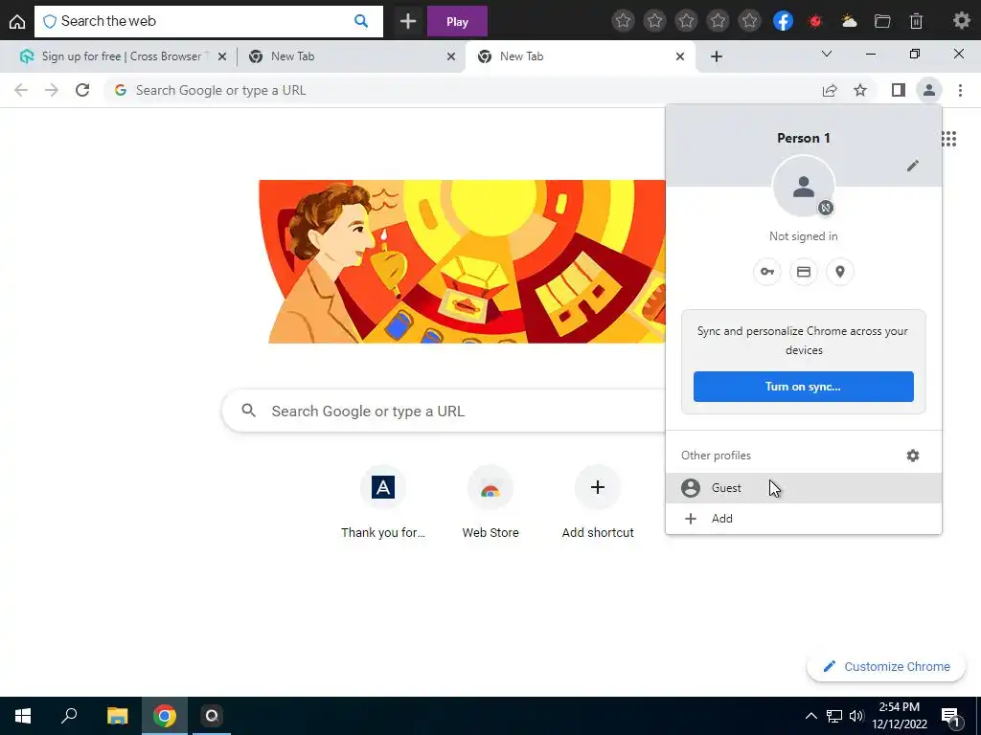Open File Explorer from taskbar
Screen dimensions: 981x735
click(x=117, y=716)
